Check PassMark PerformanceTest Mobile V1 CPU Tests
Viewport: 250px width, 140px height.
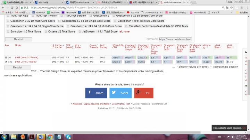click(x=126, y=26)
